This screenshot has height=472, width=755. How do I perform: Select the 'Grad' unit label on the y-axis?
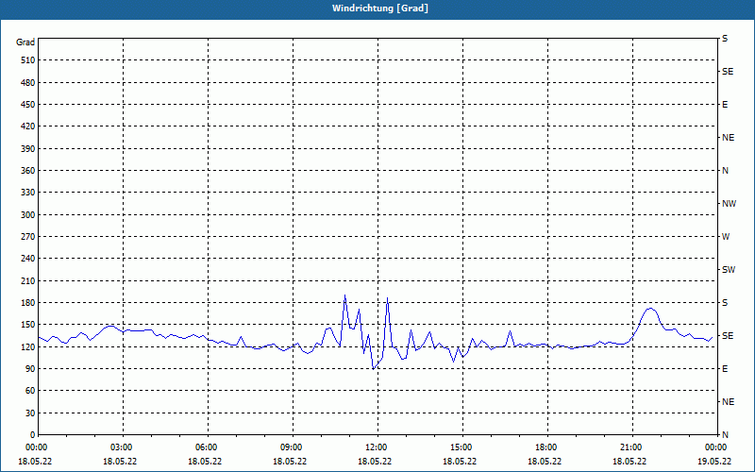click(x=25, y=42)
